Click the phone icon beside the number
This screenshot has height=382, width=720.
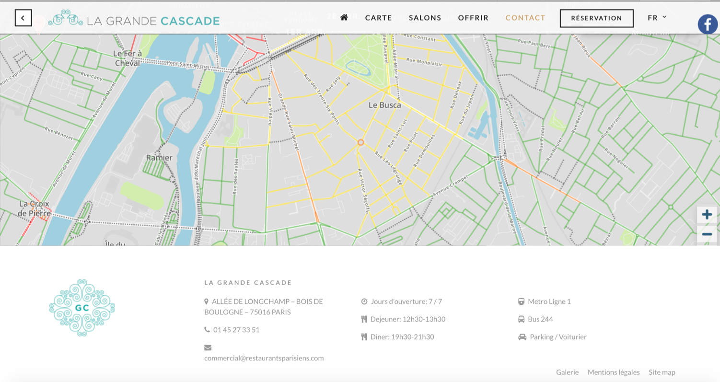click(x=207, y=330)
